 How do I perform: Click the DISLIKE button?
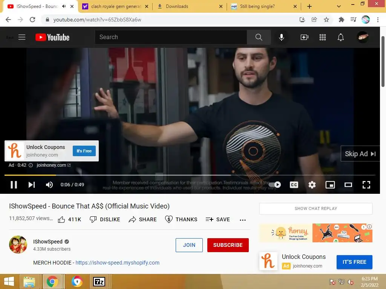105,219
